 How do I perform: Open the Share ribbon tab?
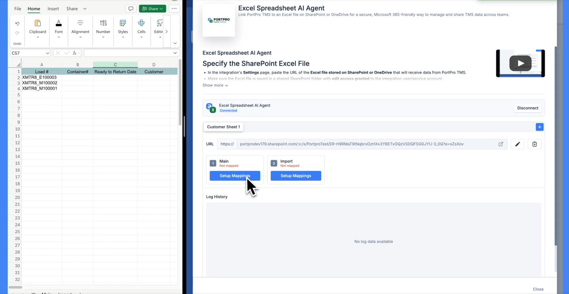click(72, 9)
